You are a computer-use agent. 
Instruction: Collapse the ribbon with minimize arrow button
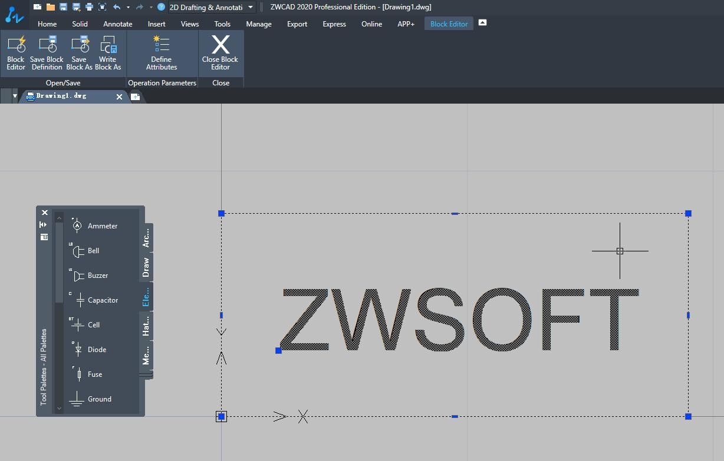point(482,23)
